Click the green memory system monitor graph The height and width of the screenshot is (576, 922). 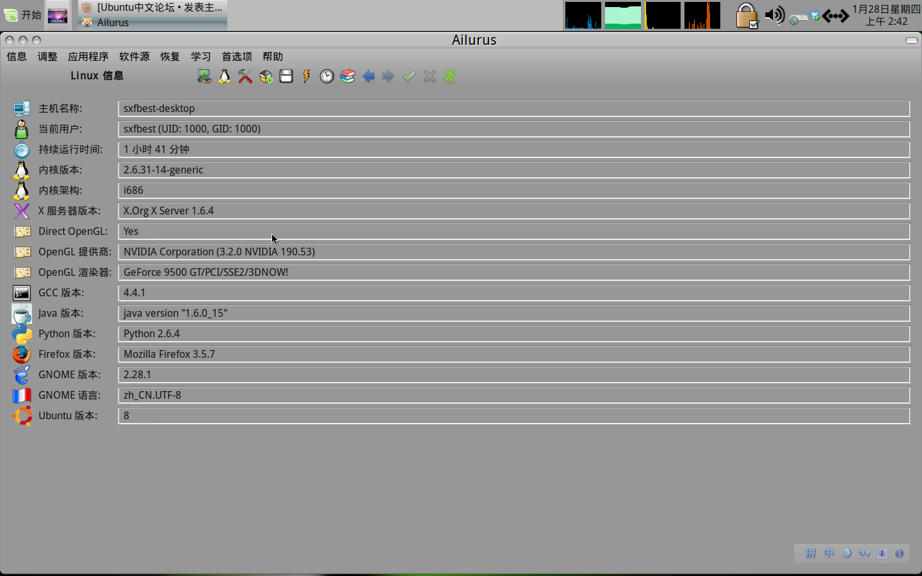click(x=623, y=15)
